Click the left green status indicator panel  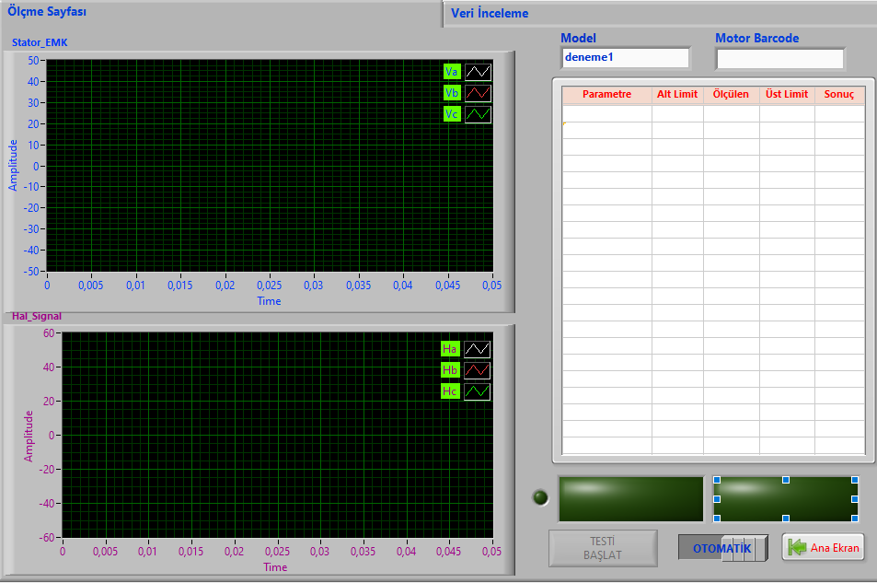point(630,498)
